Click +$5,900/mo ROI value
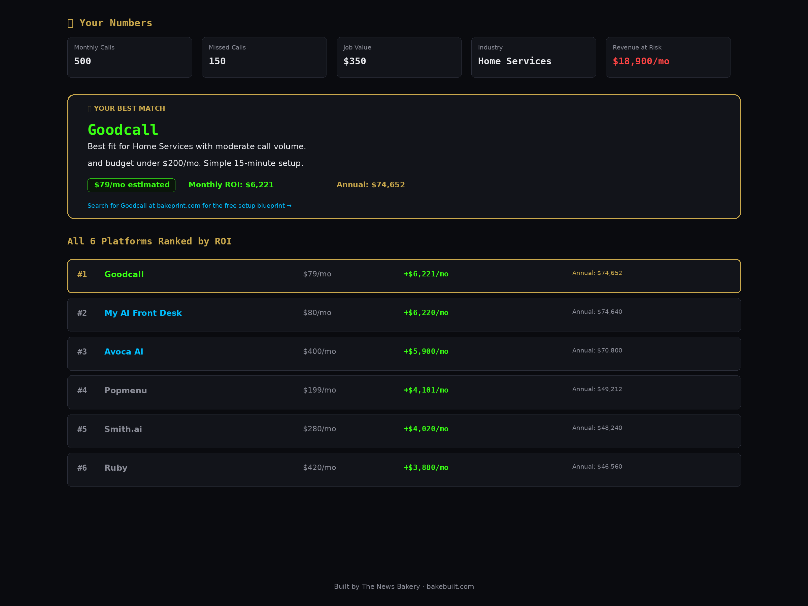This screenshot has height=606, width=808. 426,351
